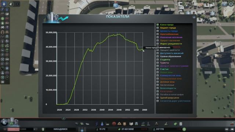The image size is (235, 132).
Task: Click the city info icon beside НИКАДИМСК
Action: 43,129
